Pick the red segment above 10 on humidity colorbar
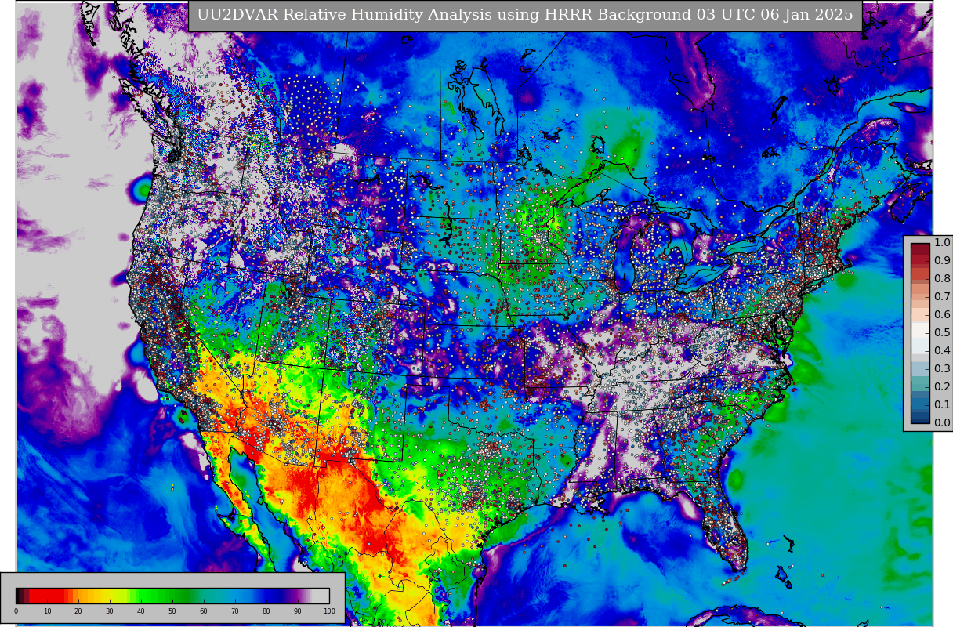This screenshot has width=953, height=627. (x=47, y=596)
